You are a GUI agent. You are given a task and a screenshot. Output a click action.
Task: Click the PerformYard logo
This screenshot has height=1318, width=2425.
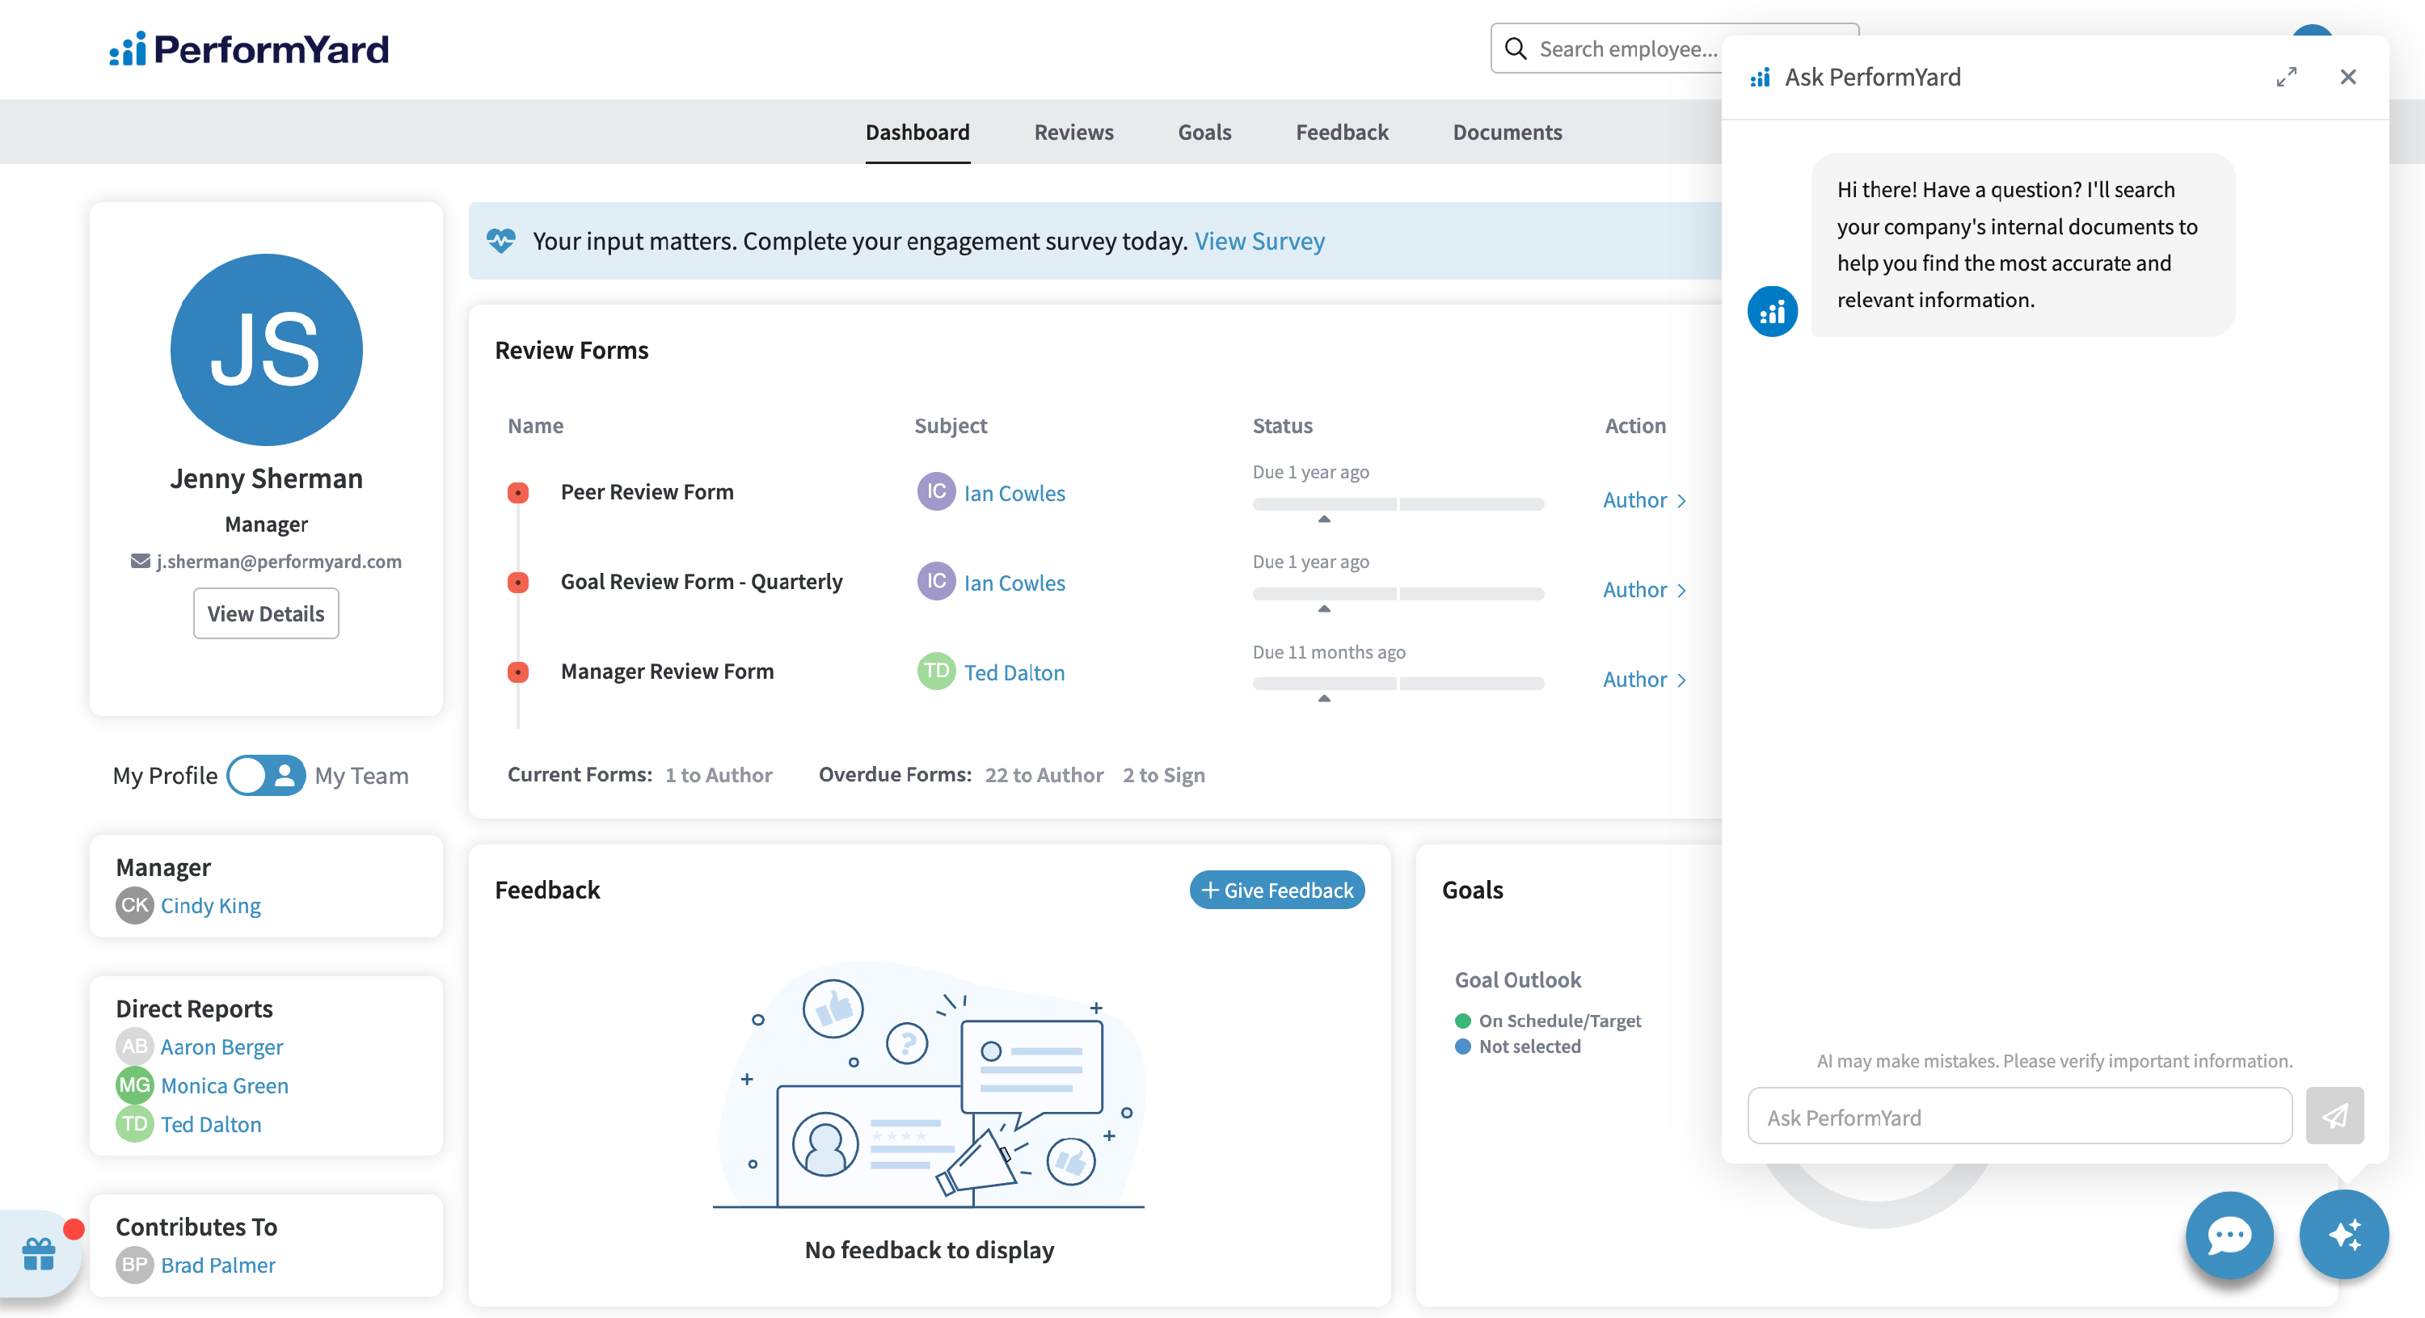[248, 49]
